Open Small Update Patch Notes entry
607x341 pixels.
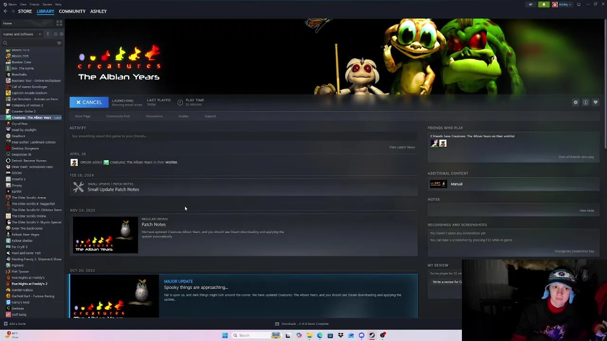click(x=243, y=187)
